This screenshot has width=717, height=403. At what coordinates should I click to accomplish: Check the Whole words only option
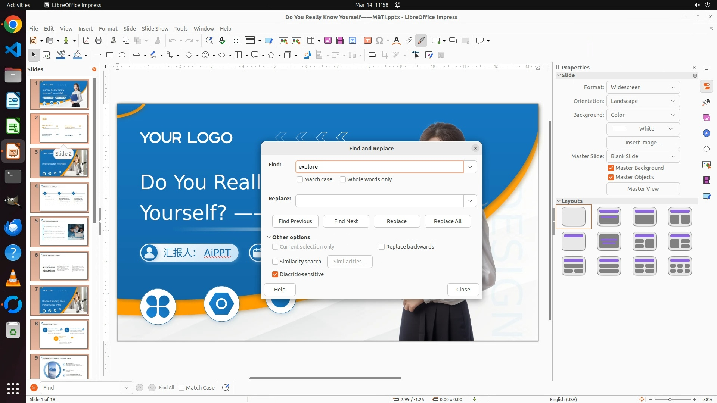343,179
